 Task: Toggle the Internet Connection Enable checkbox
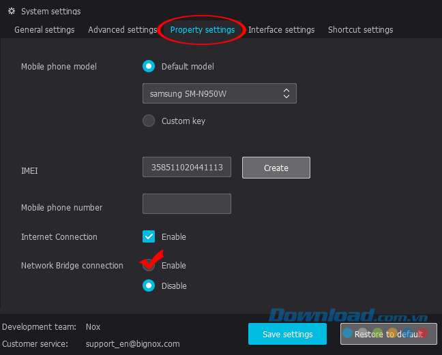tap(149, 236)
